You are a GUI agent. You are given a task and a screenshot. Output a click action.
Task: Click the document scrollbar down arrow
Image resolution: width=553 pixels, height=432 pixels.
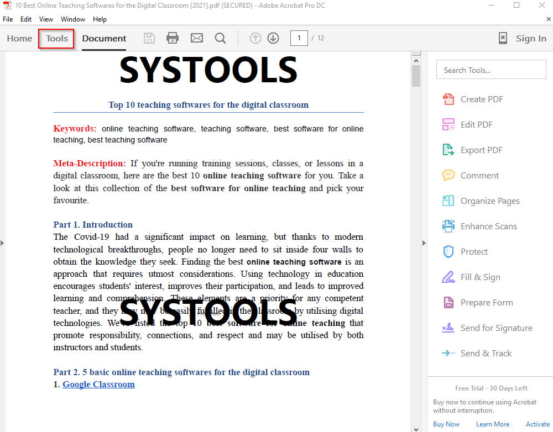coord(416,429)
